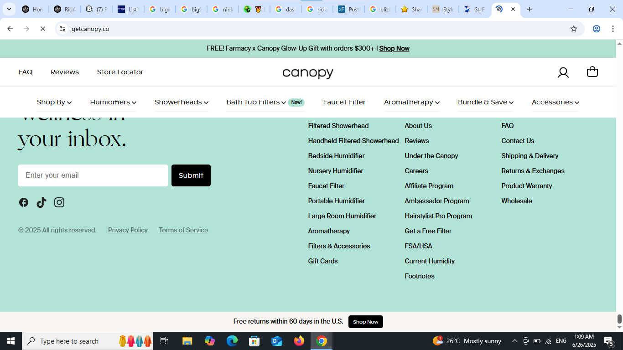Viewport: 623px width, 350px height.
Task: Open the Terms of Service link
Action: pyautogui.click(x=183, y=230)
